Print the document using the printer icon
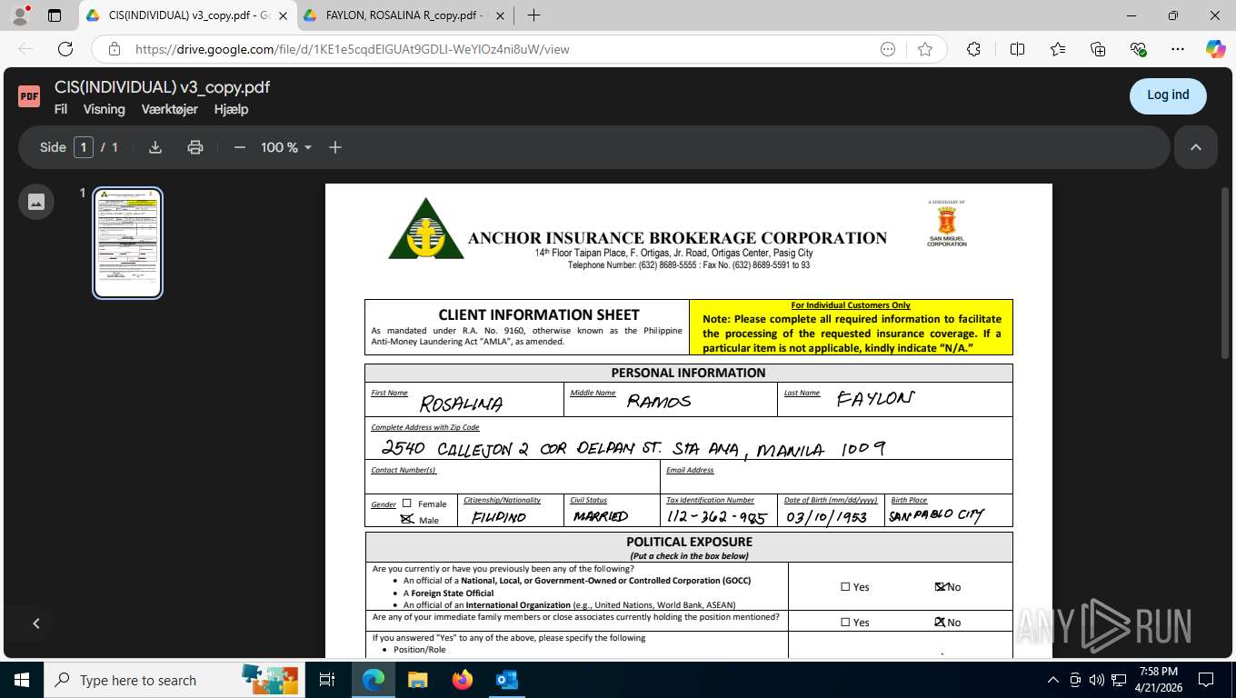Viewport: 1236px width, 698px height. [x=195, y=147]
